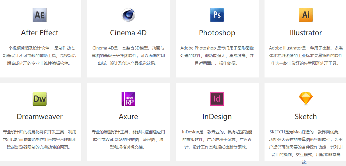Click the Photoshop Ps icon
Image resolution: width=346 pixels, height=166 pixels.
pyautogui.click(x=217, y=15)
